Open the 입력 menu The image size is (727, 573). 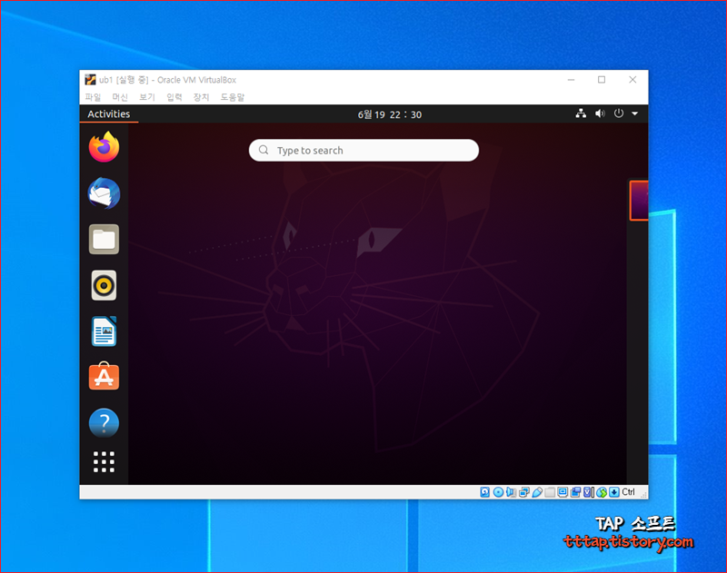[174, 97]
